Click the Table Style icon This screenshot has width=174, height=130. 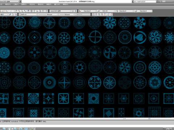(117, 11)
